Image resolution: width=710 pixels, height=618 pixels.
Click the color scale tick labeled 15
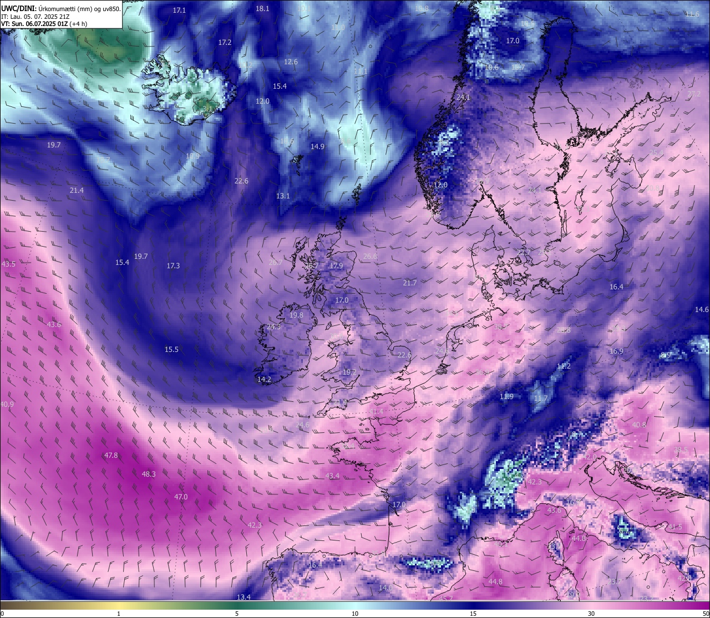point(473,614)
